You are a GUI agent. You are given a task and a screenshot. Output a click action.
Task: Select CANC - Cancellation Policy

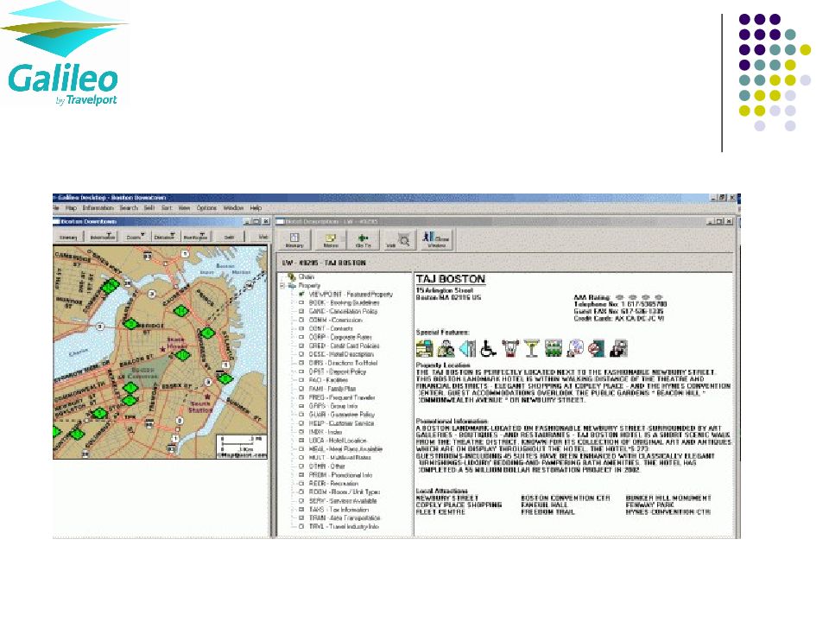343,312
